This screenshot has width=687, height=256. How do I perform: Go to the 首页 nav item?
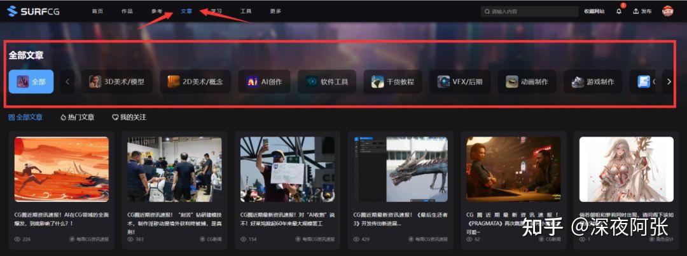pyautogui.click(x=97, y=11)
